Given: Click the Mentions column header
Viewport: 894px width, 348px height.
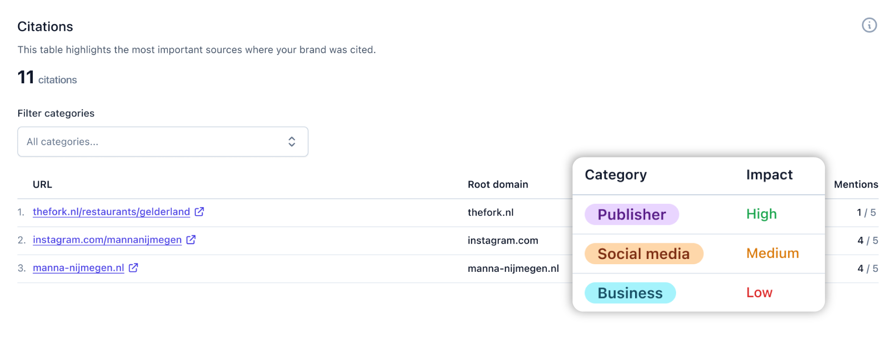Looking at the screenshot, I should [x=855, y=185].
